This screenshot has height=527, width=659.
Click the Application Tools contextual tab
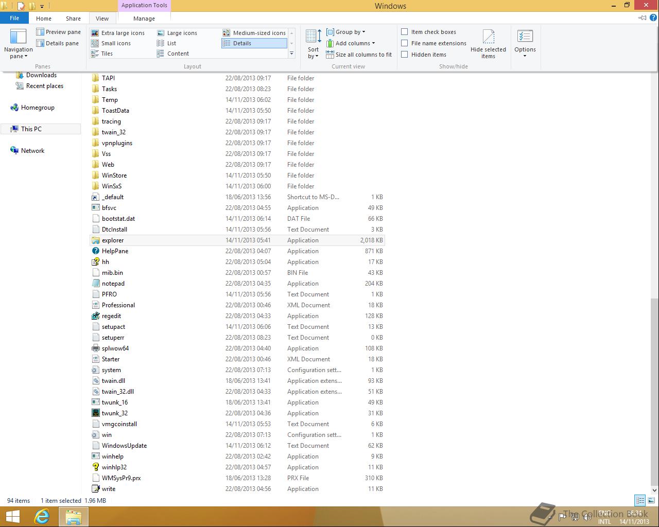[x=144, y=6]
